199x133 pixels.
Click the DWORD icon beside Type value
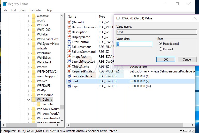point(69,86)
